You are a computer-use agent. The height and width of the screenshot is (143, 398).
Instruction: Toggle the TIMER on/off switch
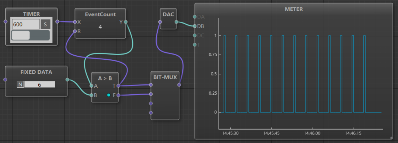pyautogui.click(x=31, y=35)
